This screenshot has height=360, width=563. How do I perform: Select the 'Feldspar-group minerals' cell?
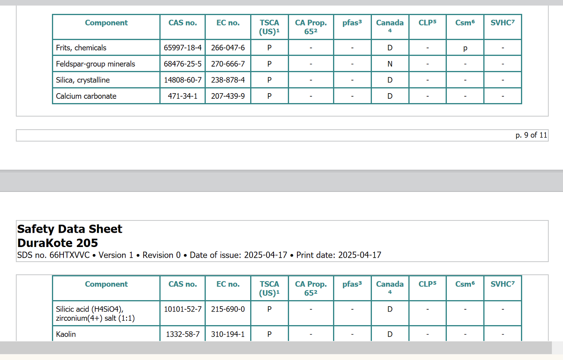pyautogui.click(x=106, y=64)
